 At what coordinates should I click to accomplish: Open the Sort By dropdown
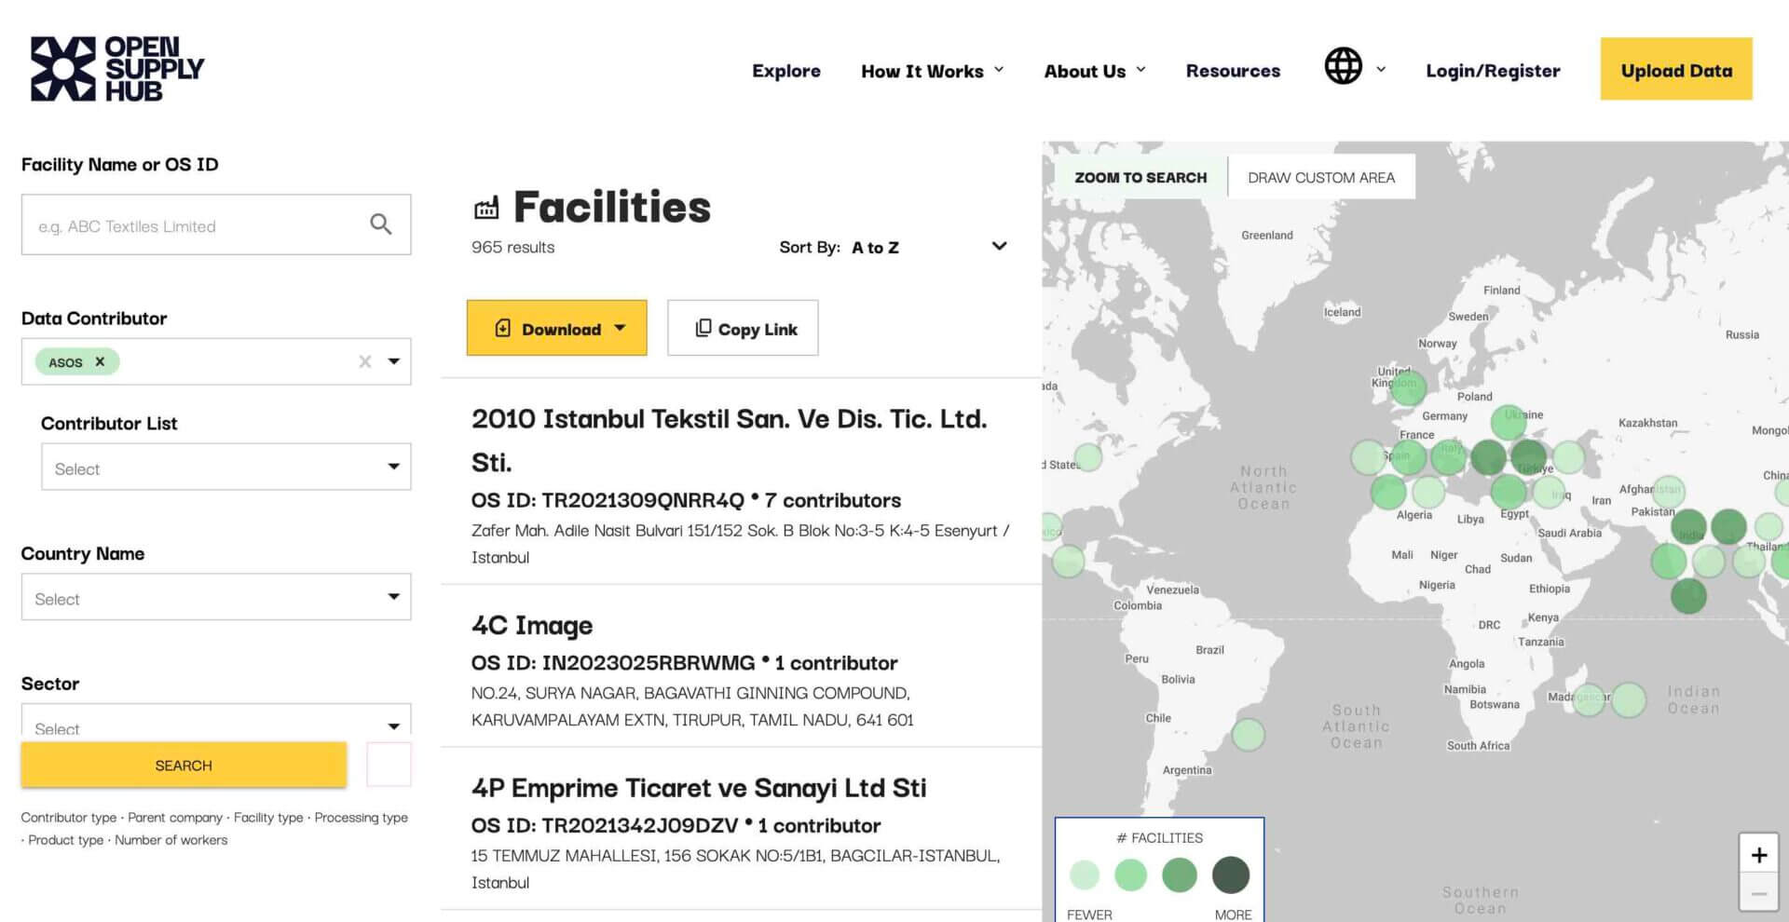[998, 246]
